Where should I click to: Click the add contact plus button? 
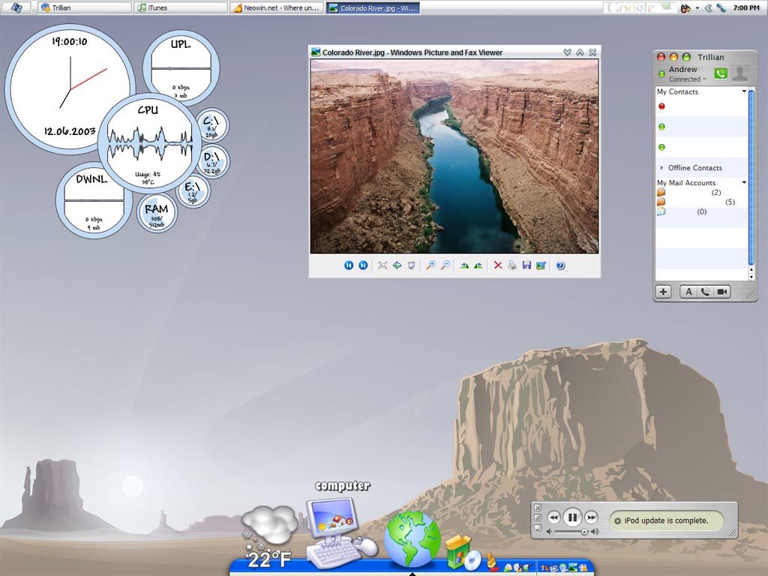pyautogui.click(x=663, y=292)
